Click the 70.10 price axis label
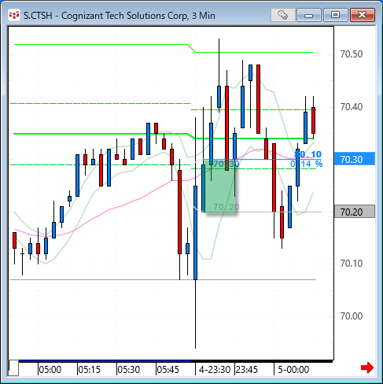This screenshot has width=383, height=384. coord(352,264)
